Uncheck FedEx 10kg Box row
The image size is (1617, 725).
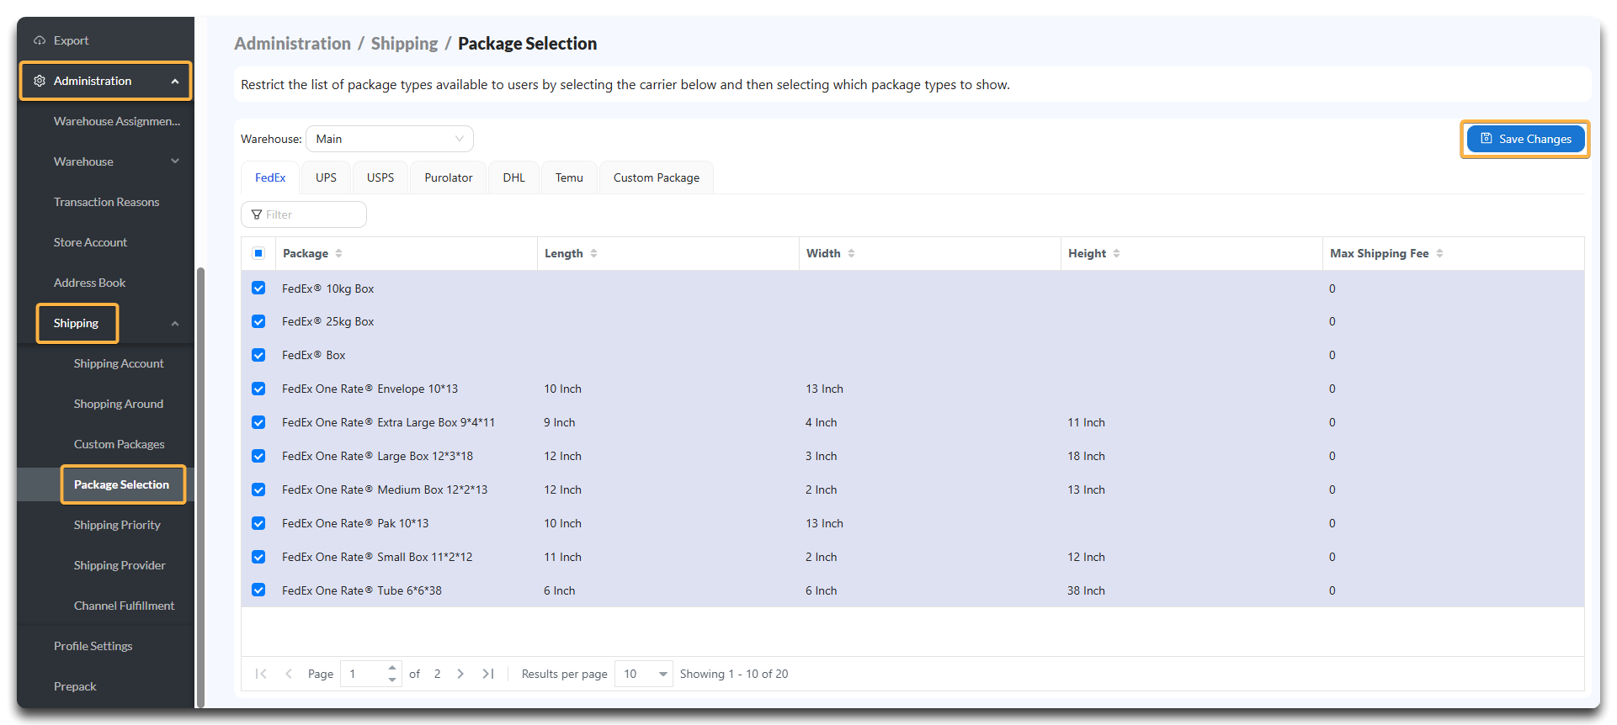(258, 288)
